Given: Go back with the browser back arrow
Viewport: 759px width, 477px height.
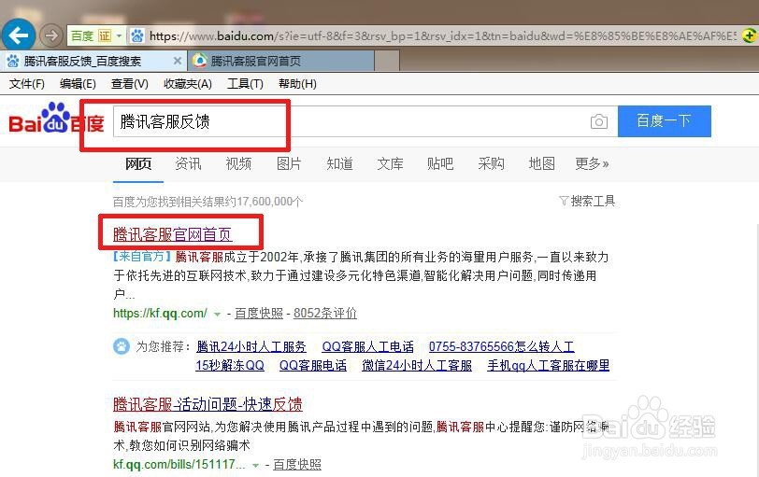Looking at the screenshot, I should tap(19, 35).
